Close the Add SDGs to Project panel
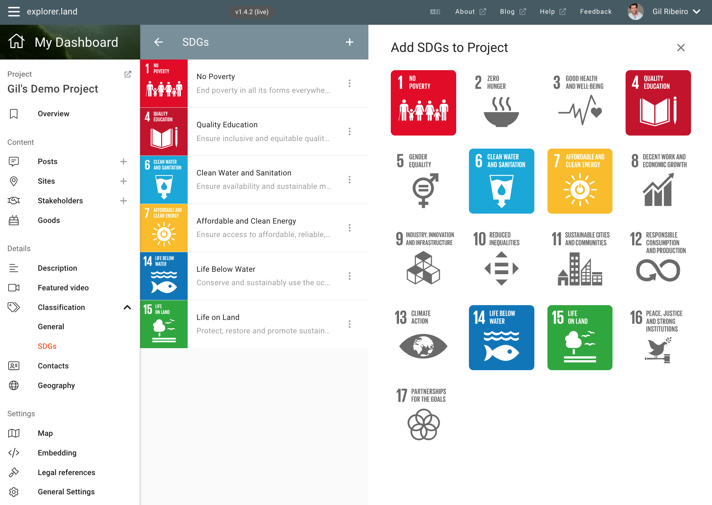This screenshot has height=505, width=712. coord(681,47)
